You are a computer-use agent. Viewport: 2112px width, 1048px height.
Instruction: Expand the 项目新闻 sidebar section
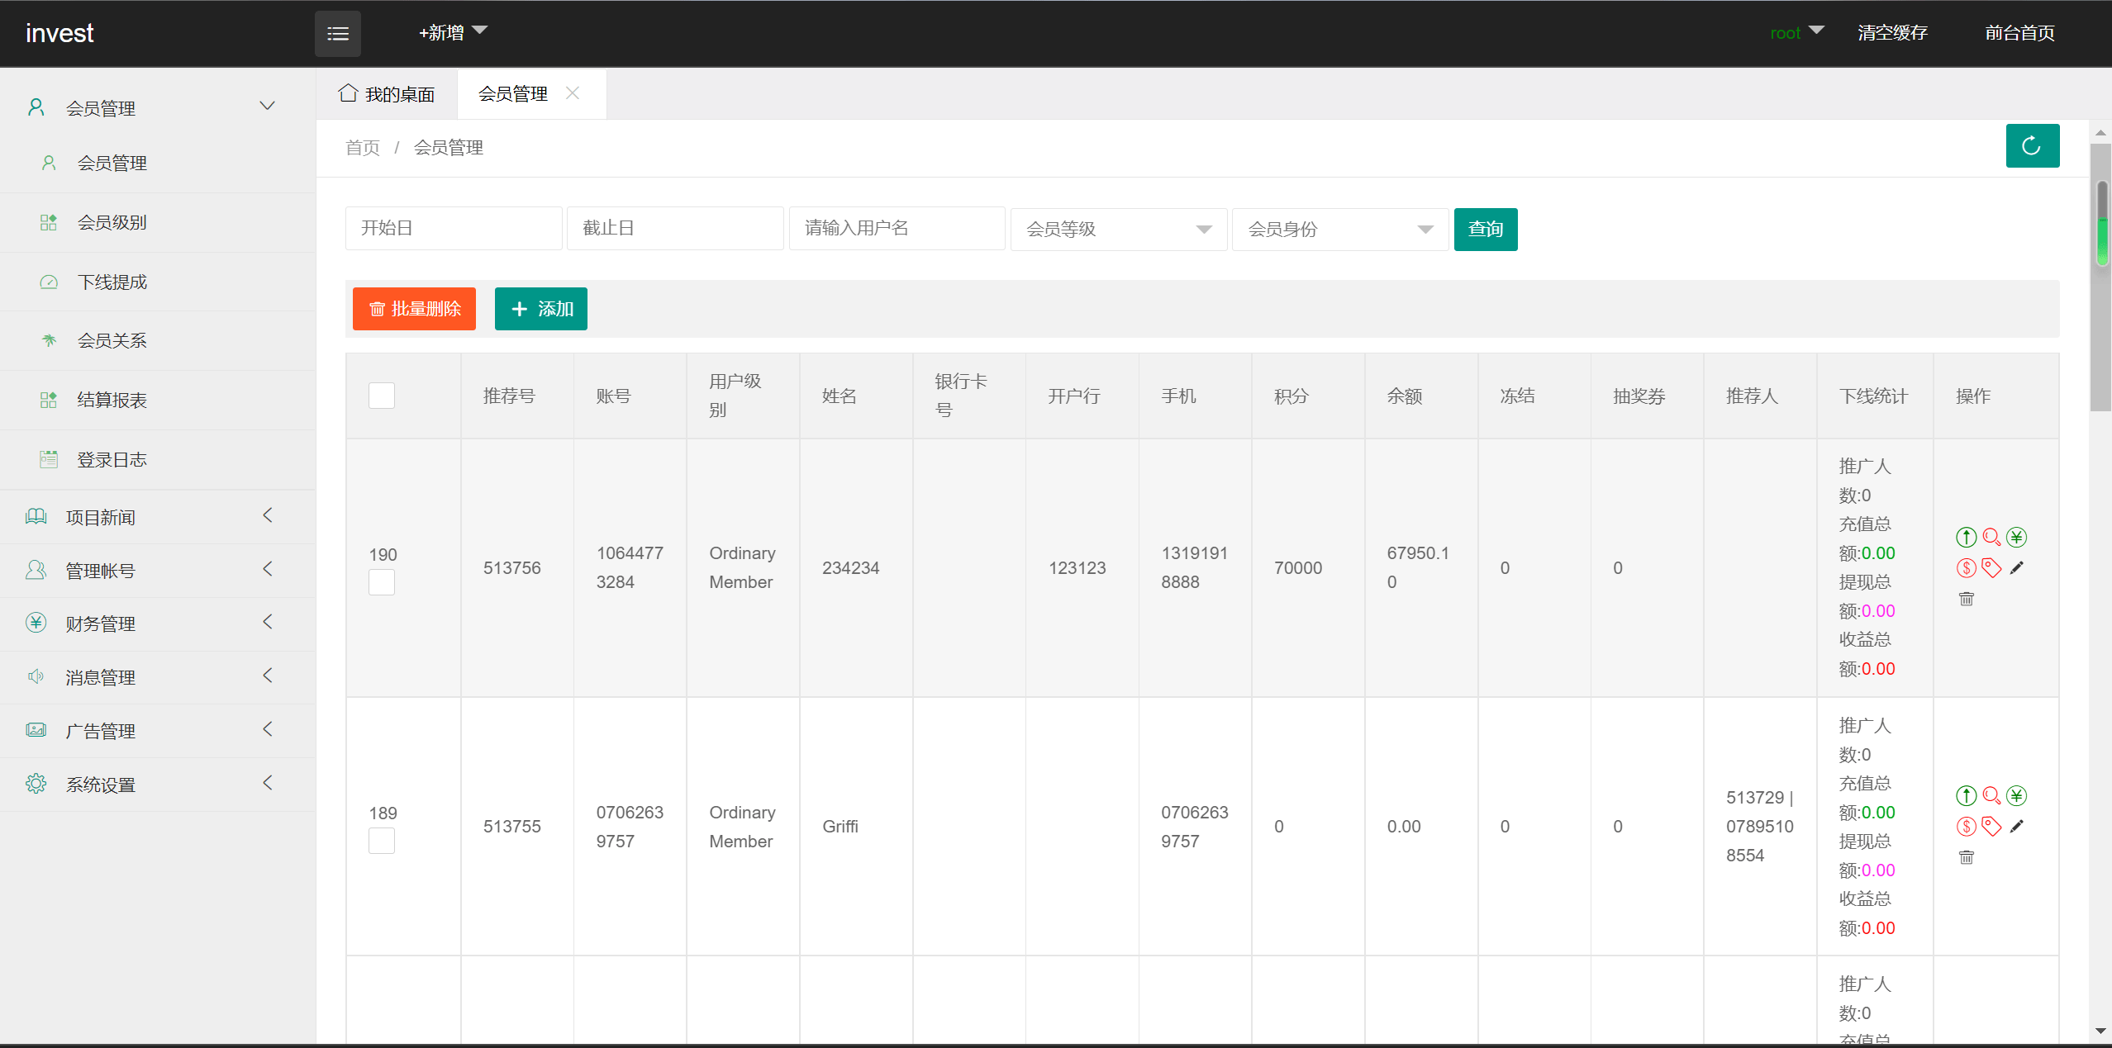click(157, 517)
